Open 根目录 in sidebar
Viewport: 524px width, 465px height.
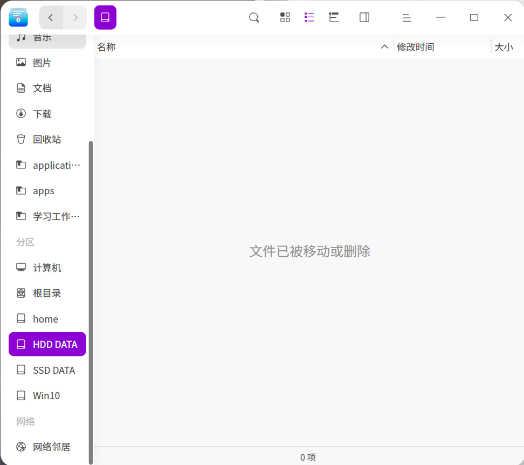pos(47,293)
